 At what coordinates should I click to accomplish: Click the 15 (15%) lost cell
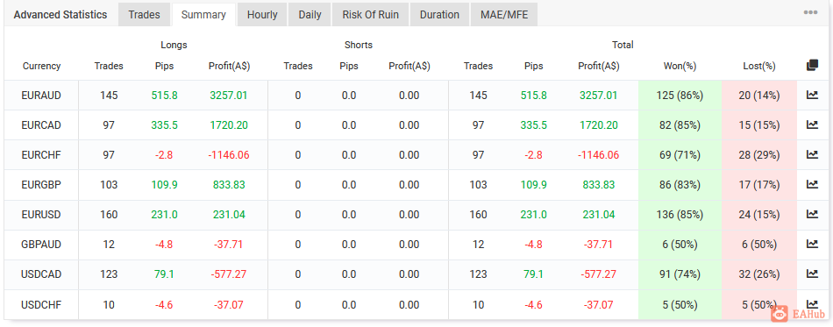tap(759, 125)
